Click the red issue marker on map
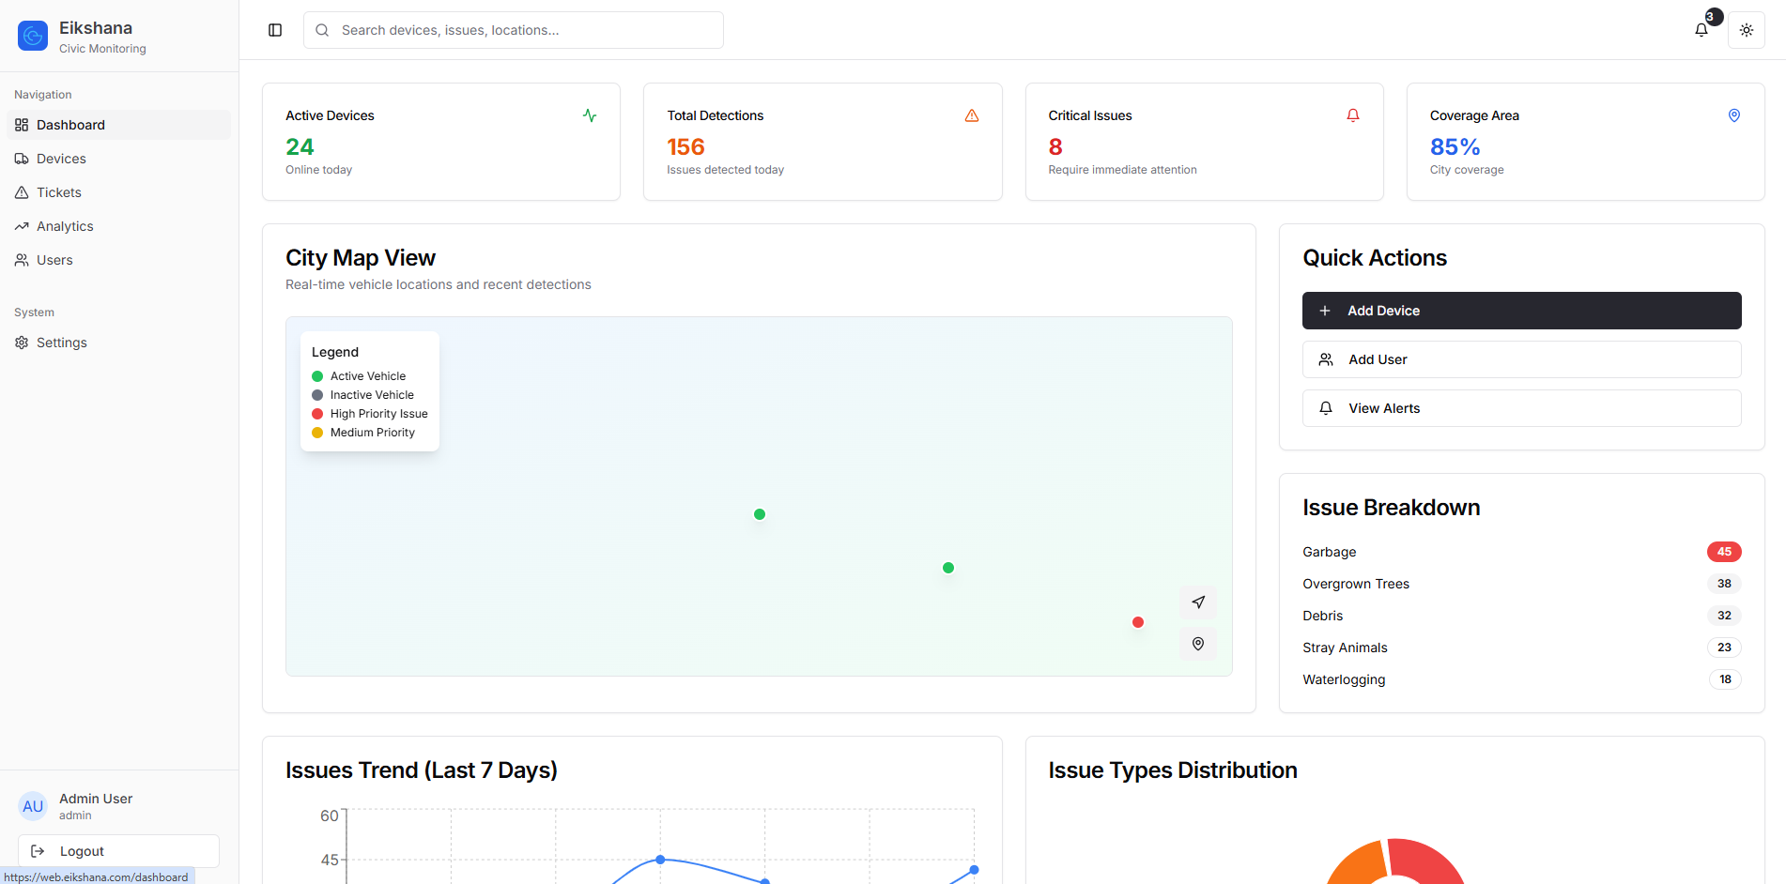This screenshot has height=884, width=1786. 1138,622
